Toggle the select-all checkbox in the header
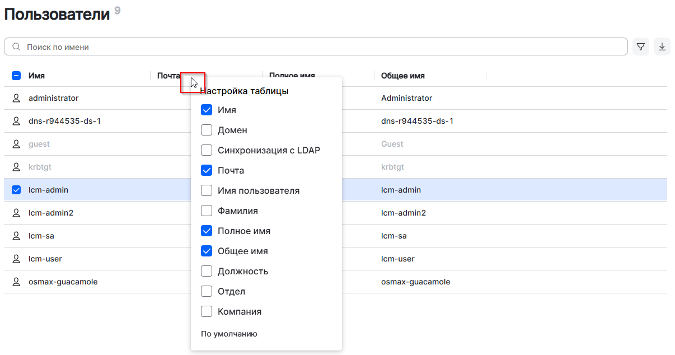This screenshot has width=675, height=355. 16,76
